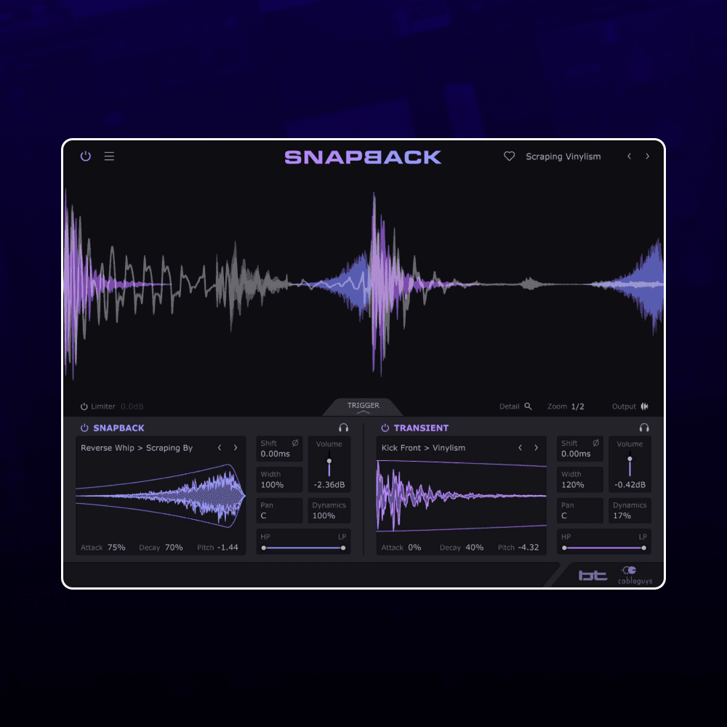Click the Transient -0.42dB volume value

point(630,485)
